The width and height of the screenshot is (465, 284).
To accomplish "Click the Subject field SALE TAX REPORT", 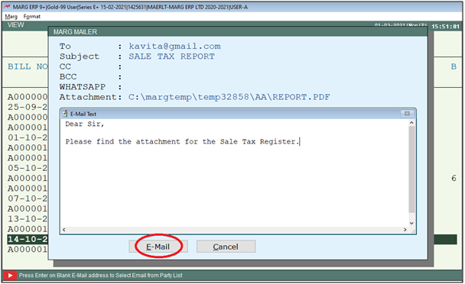I will 171,56.
